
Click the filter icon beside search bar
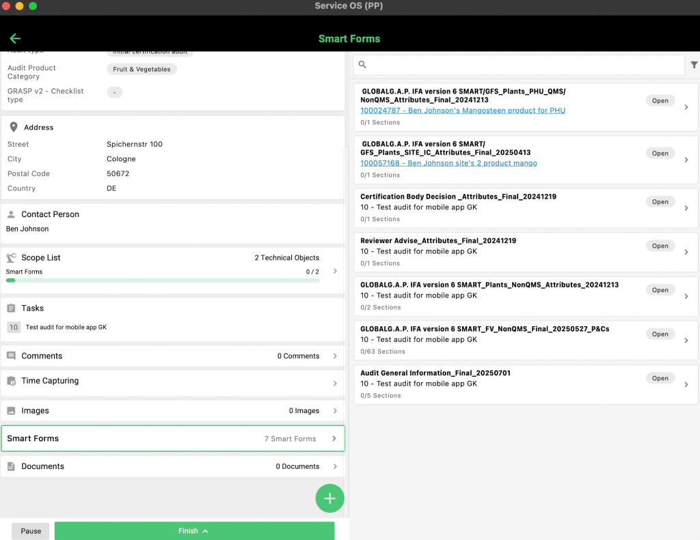point(694,65)
